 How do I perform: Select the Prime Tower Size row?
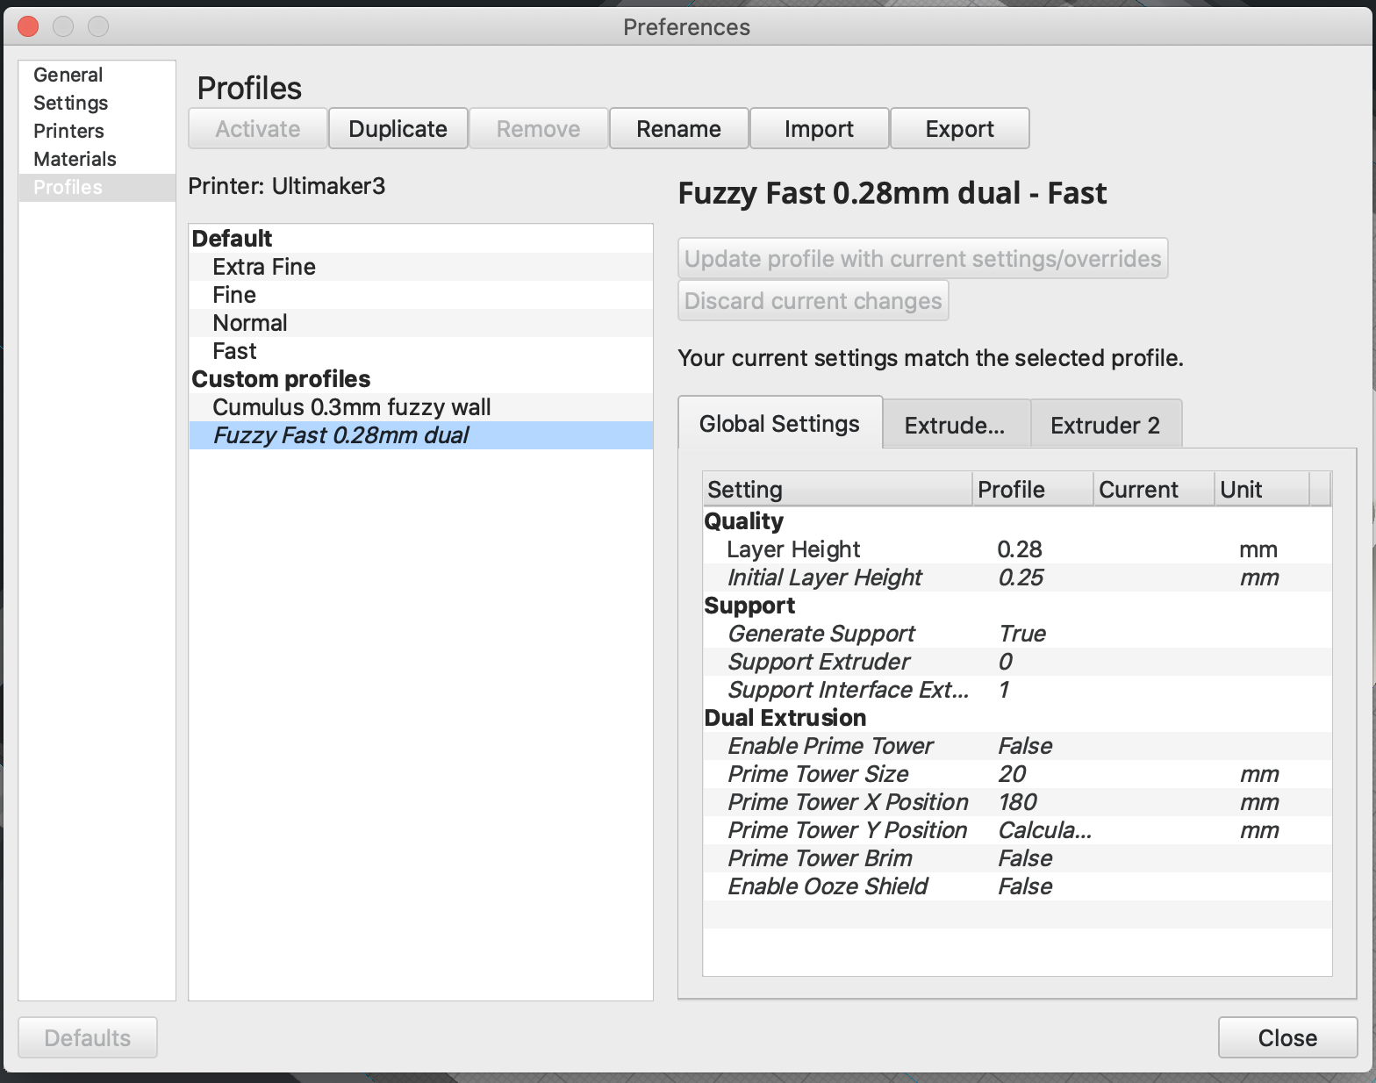(1018, 774)
